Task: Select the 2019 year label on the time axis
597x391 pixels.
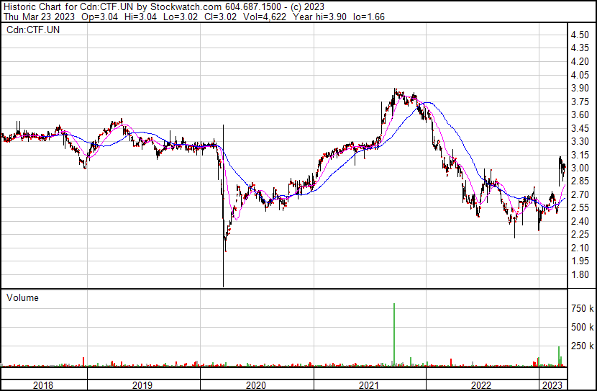Action: click(143, 386)
